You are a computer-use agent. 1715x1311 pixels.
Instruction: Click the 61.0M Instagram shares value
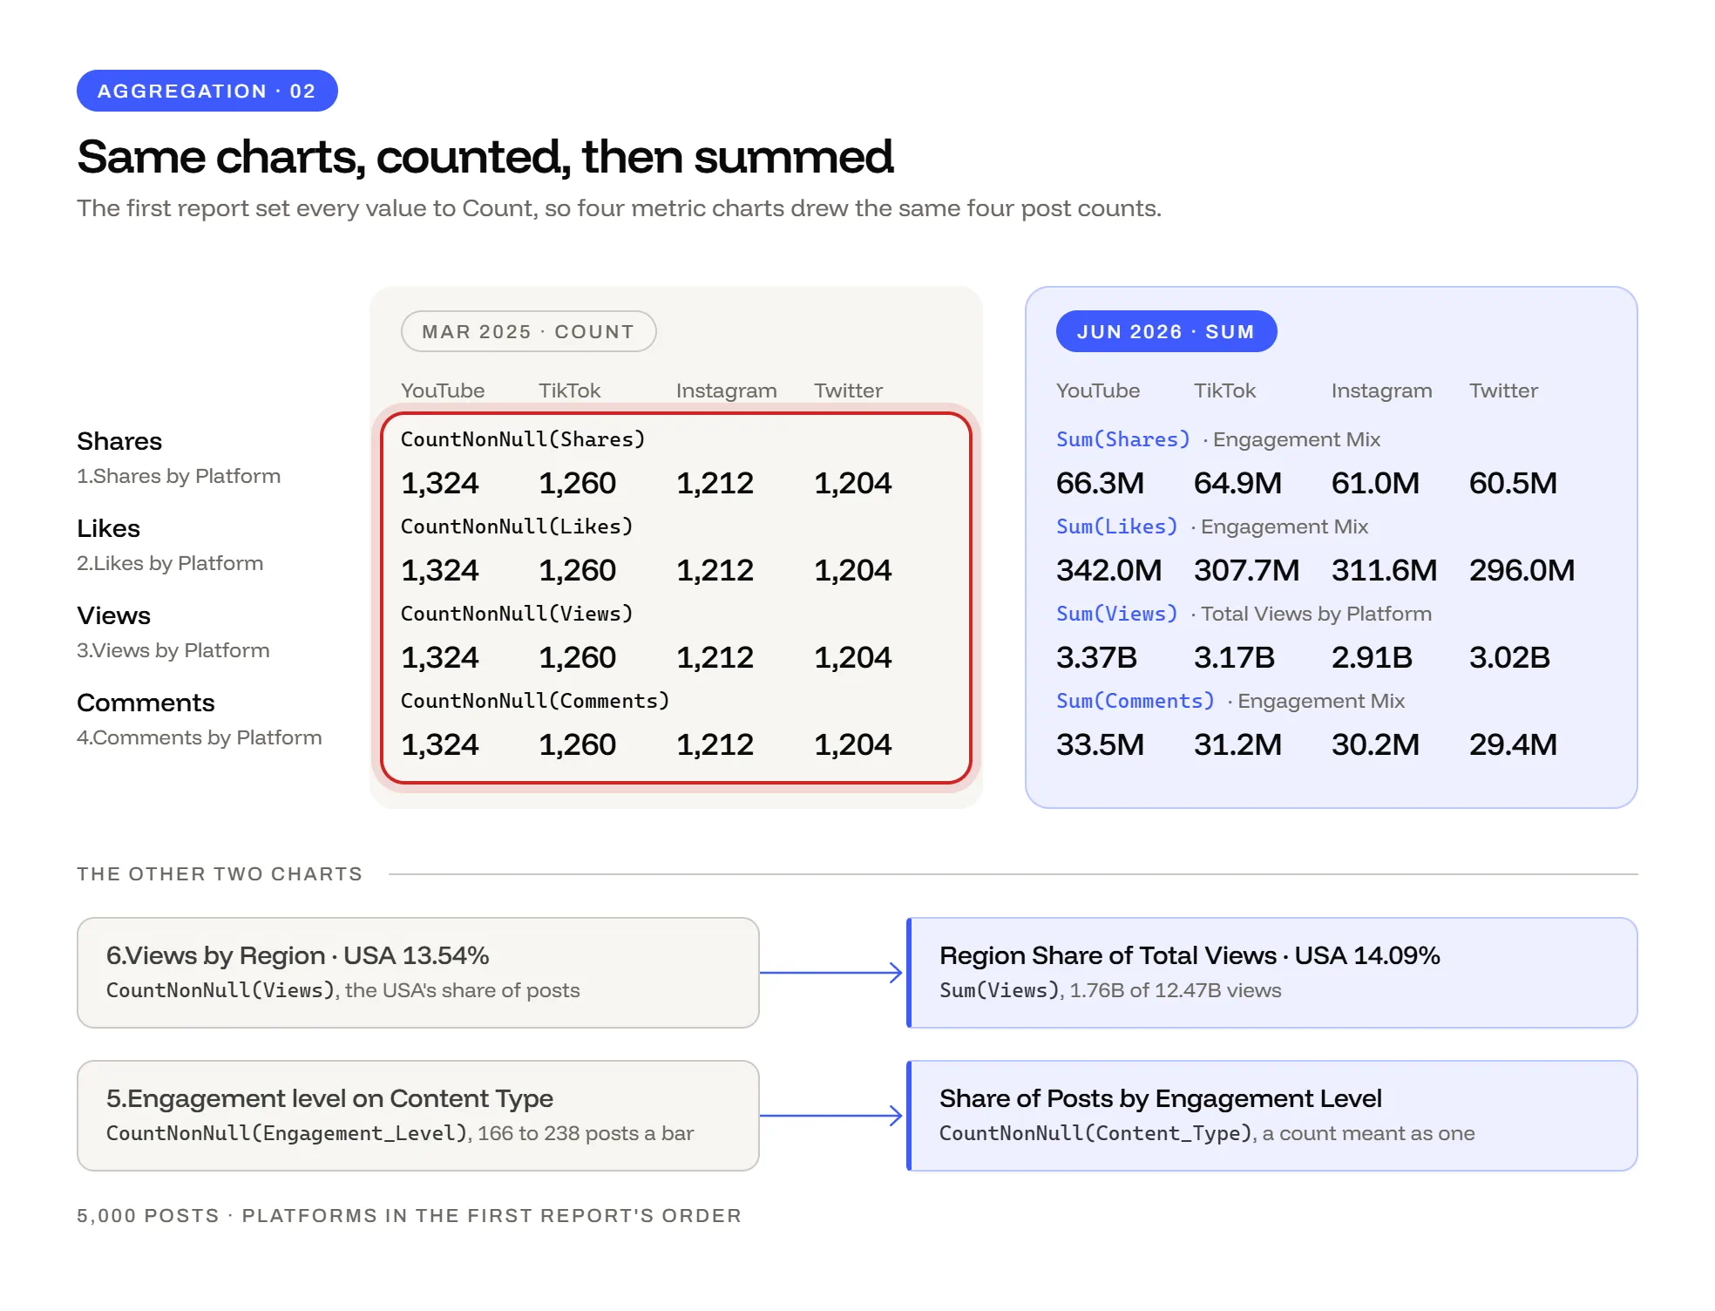[1376, 483]
